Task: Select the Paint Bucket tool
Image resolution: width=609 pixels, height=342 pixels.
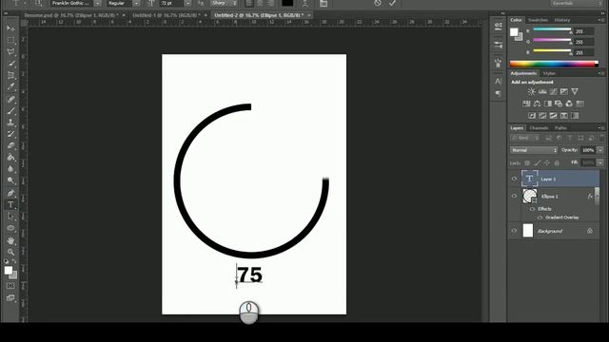Action: [10, 158]
